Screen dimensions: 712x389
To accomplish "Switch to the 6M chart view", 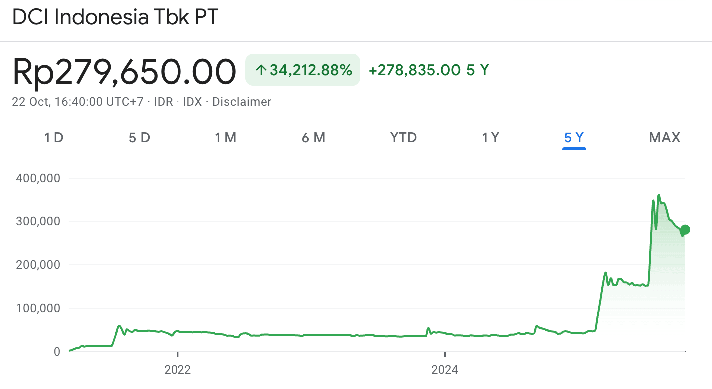I will click(x=314, y=137).
